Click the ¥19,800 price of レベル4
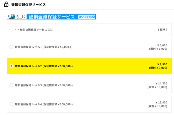Viewport: 174px width, 115px height. [162, 103]
